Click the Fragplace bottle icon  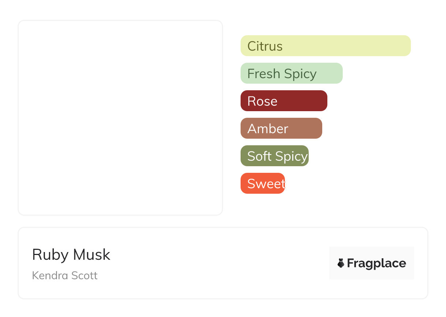341,263
